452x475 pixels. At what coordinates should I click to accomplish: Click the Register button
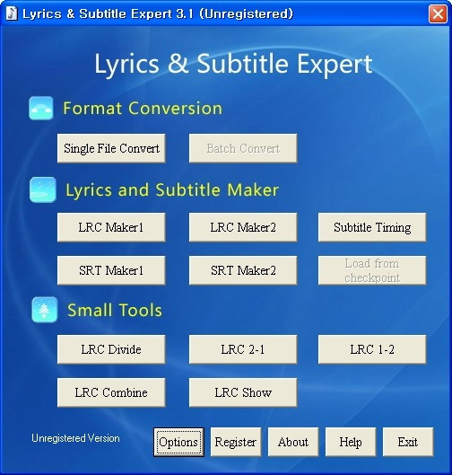tap(236, 442)
